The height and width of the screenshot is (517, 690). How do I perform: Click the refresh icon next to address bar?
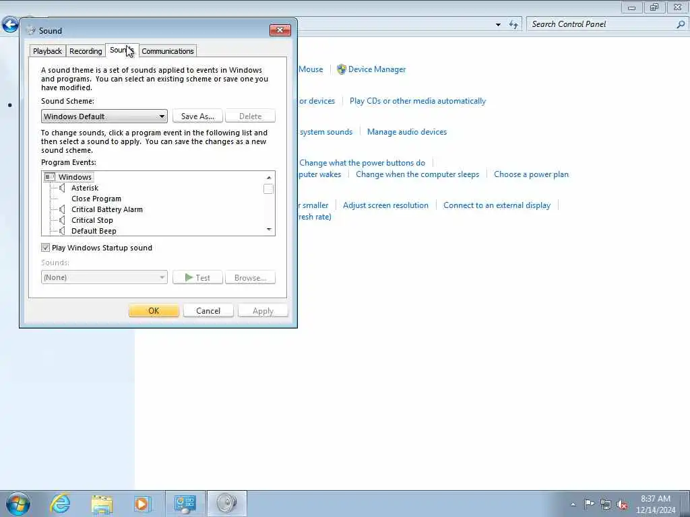pos(513,25)
